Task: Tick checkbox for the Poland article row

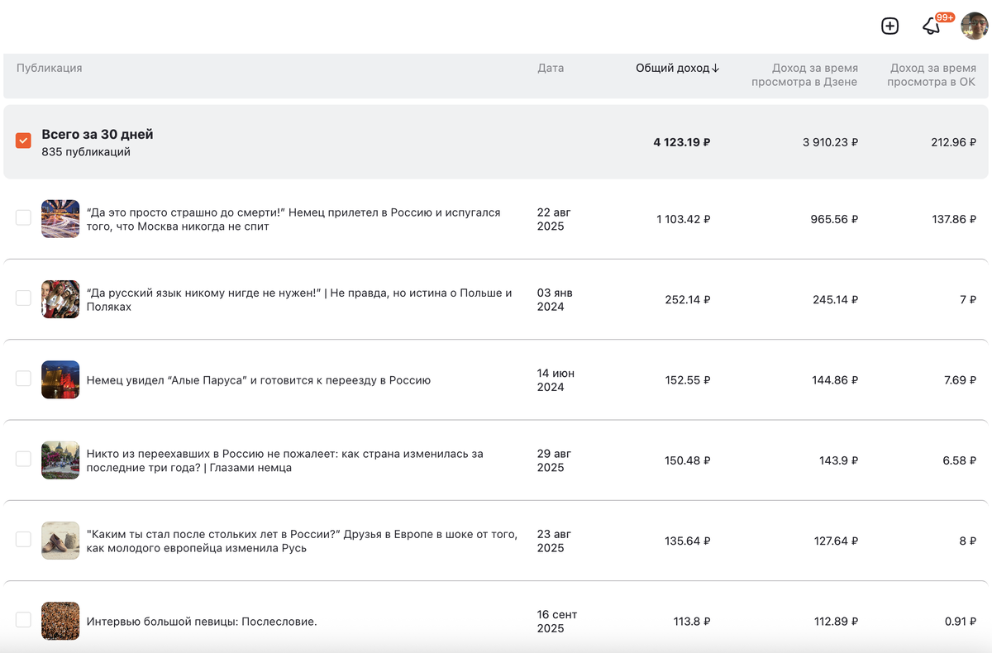Action: (x=23, y=298)
